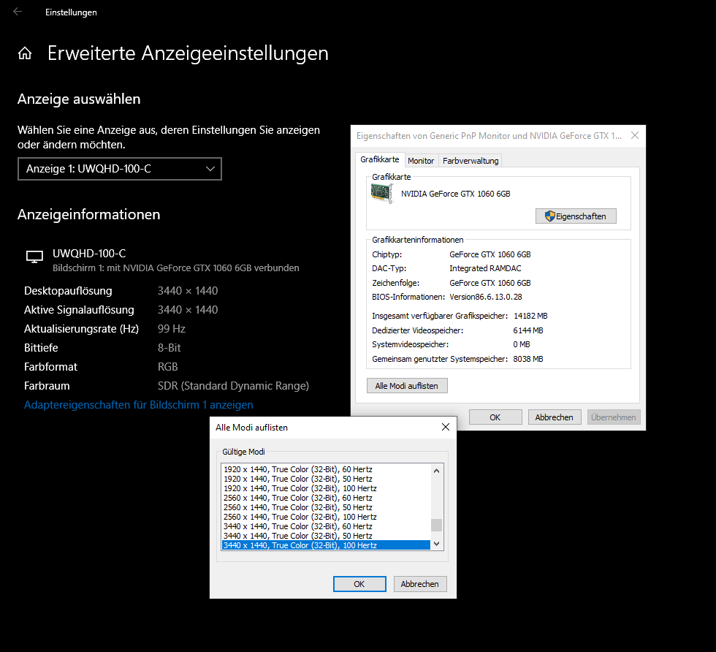Click Abbrechen in the properties dialog

(555, 417)
